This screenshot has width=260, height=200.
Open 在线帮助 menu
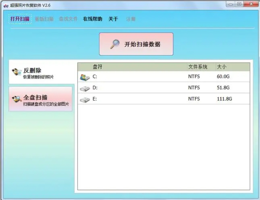92,19
